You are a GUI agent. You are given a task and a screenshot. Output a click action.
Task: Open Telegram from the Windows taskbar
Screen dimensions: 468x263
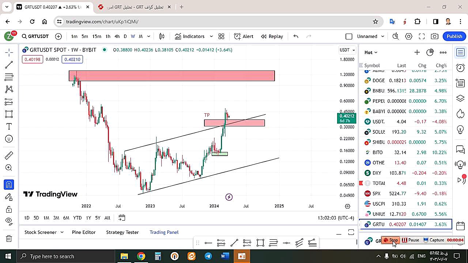pos(208,256)
